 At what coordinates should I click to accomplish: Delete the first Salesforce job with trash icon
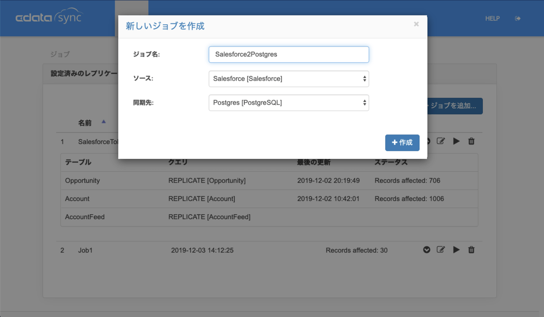click(x=471, y=141)
